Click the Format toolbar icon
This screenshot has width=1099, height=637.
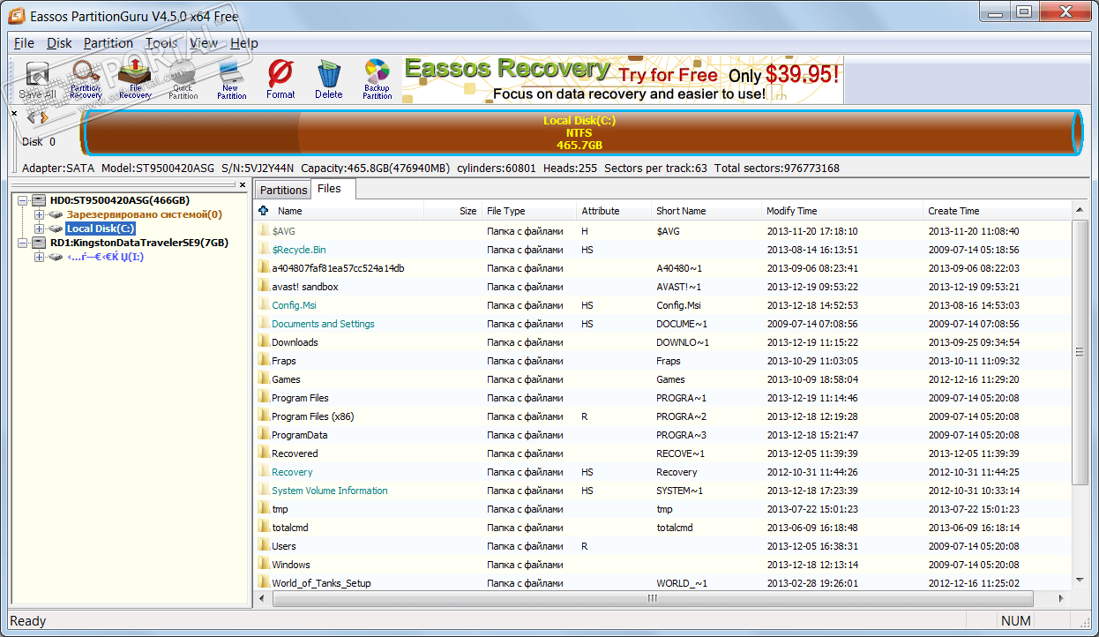(280, 80)
